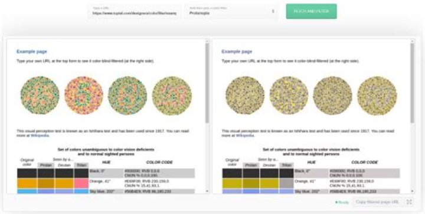
Task: Click the original black swatch in left pane
Action: click(27, 173)
